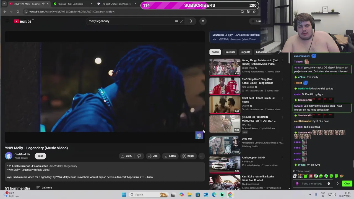The height and width of the screenshot is (199, 354).
Task: Insert the angry red face emote
Action: (311, 176)
